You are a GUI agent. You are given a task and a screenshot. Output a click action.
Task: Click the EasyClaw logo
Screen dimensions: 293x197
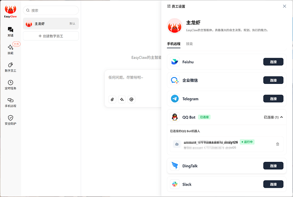click(x=11, y=11)
